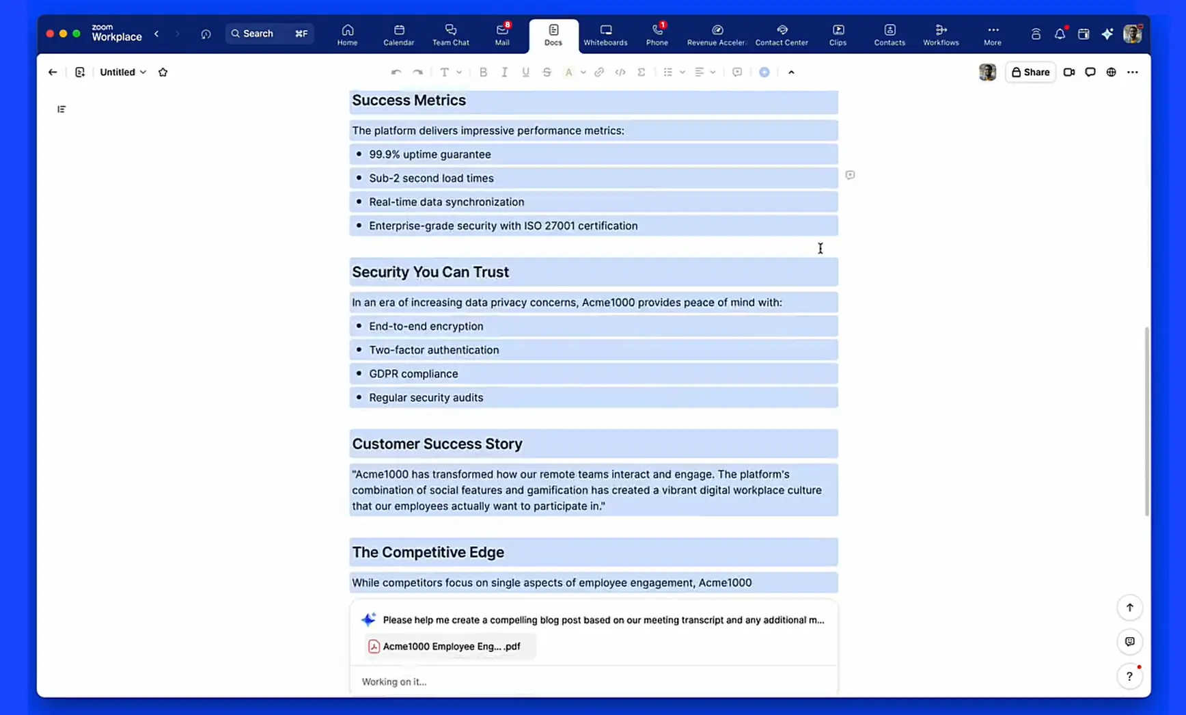Switch to the Home tab
This screenshot has width=1186, height=715.
coord(347,35)
